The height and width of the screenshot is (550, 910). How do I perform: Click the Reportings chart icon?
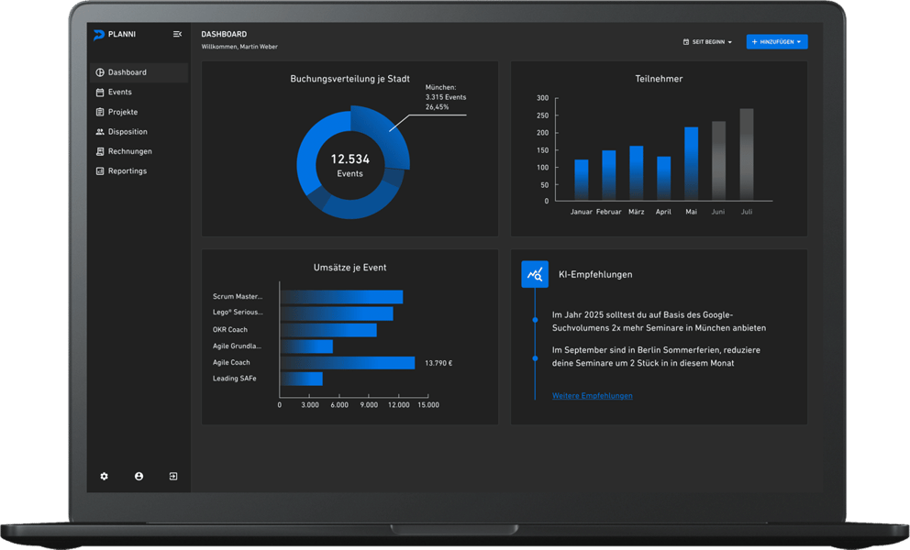click(x=100, y=171)
